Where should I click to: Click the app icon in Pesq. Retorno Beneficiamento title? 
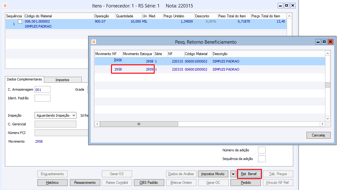[x=94, y=42]
